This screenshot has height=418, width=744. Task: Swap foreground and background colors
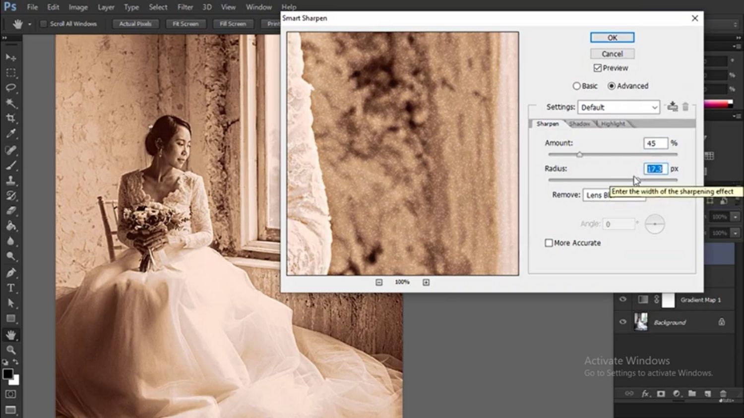click(x=16, y=362)
